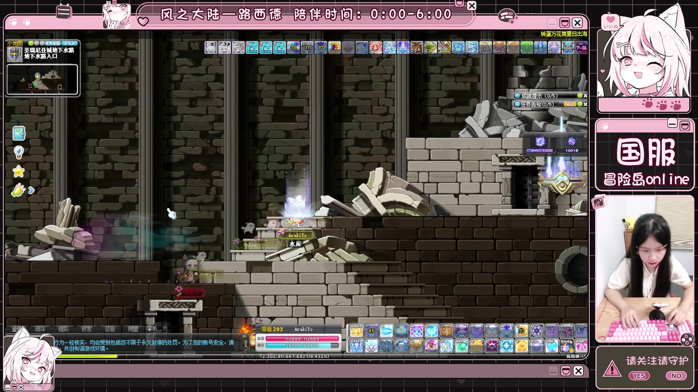Select the 同盟 chat tab
This screenshot has height=392, width=698.
point(133,329)
